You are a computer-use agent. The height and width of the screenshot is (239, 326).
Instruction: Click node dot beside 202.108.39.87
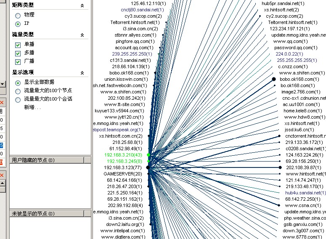[280, 167]
